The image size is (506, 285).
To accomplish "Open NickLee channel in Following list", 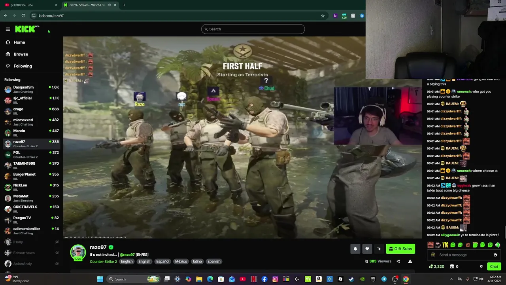I will (32, 187).
